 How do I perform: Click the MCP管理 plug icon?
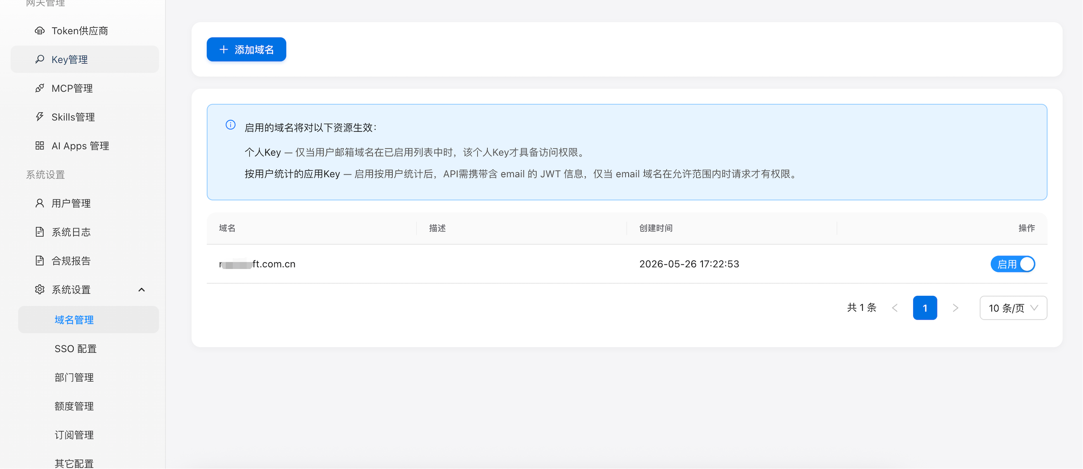(40, 88)
